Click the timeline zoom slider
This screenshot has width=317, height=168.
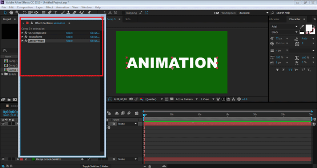150,166
